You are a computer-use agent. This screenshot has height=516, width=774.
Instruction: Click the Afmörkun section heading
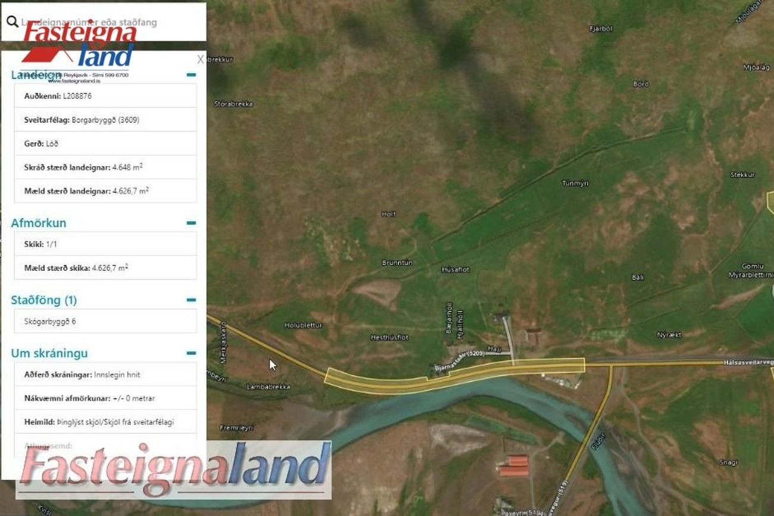(x=39, y=223)
